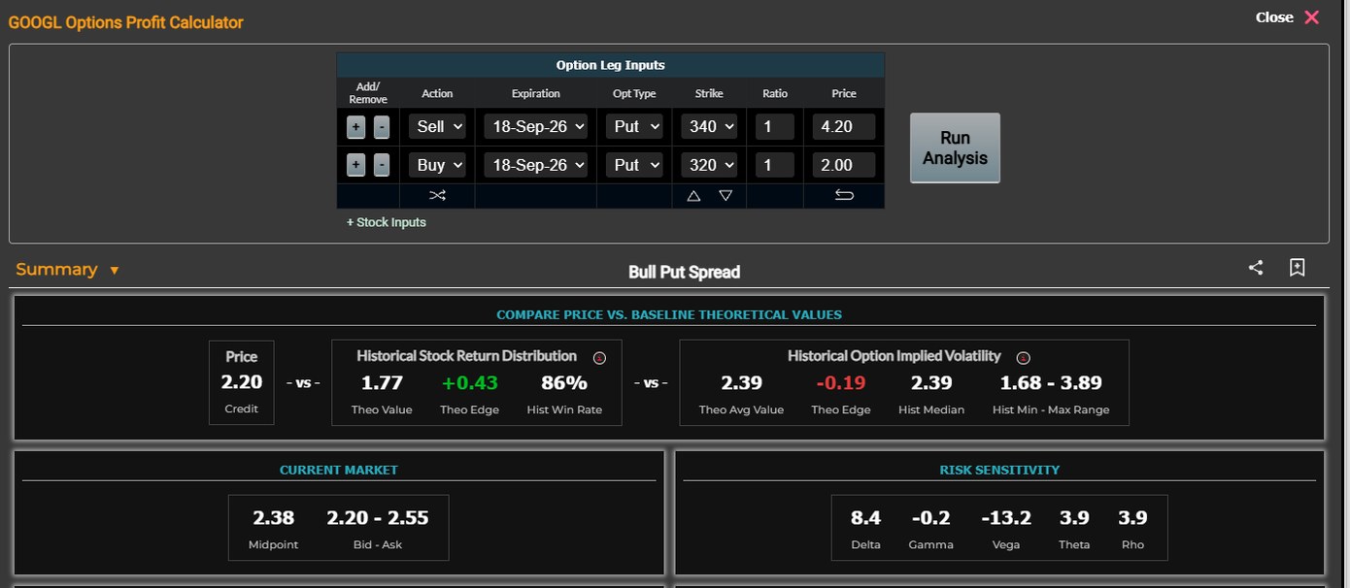
Task: Click the GOOGL Options Profit Calculator title
Action: pyautogui.click(x=126, y=22)
